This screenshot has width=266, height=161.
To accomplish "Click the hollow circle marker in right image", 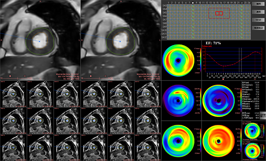I will (105, 76).
